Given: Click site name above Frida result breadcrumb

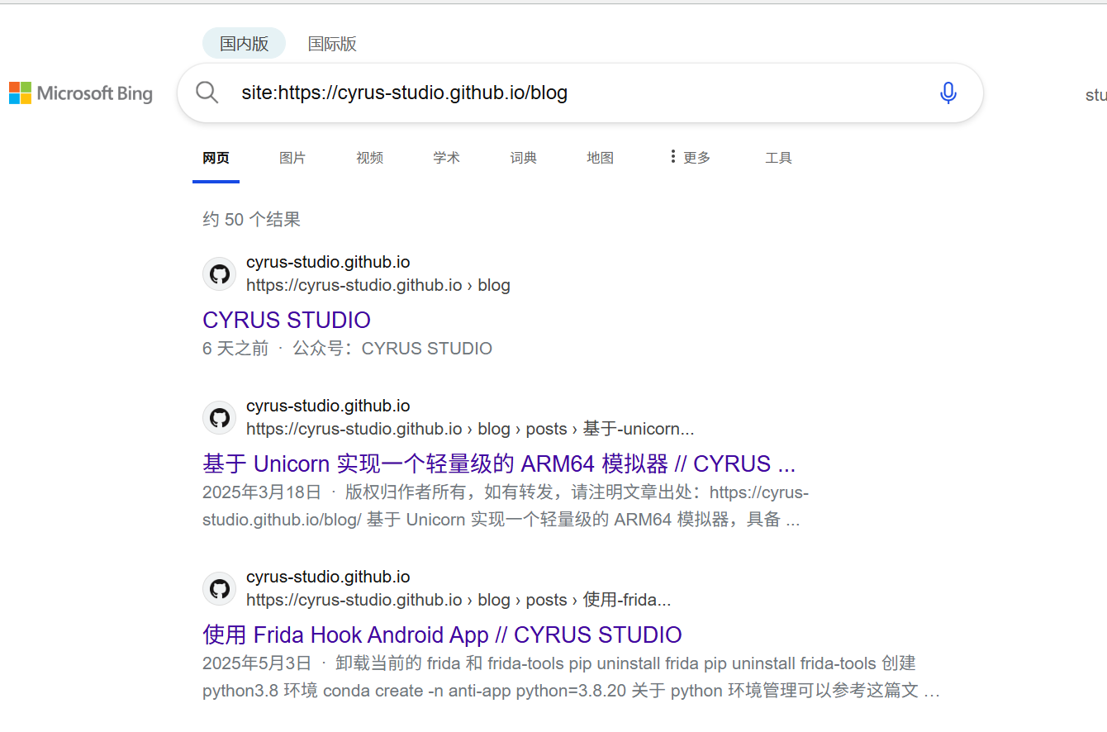Looking at the screenshot, I should 328,577.
